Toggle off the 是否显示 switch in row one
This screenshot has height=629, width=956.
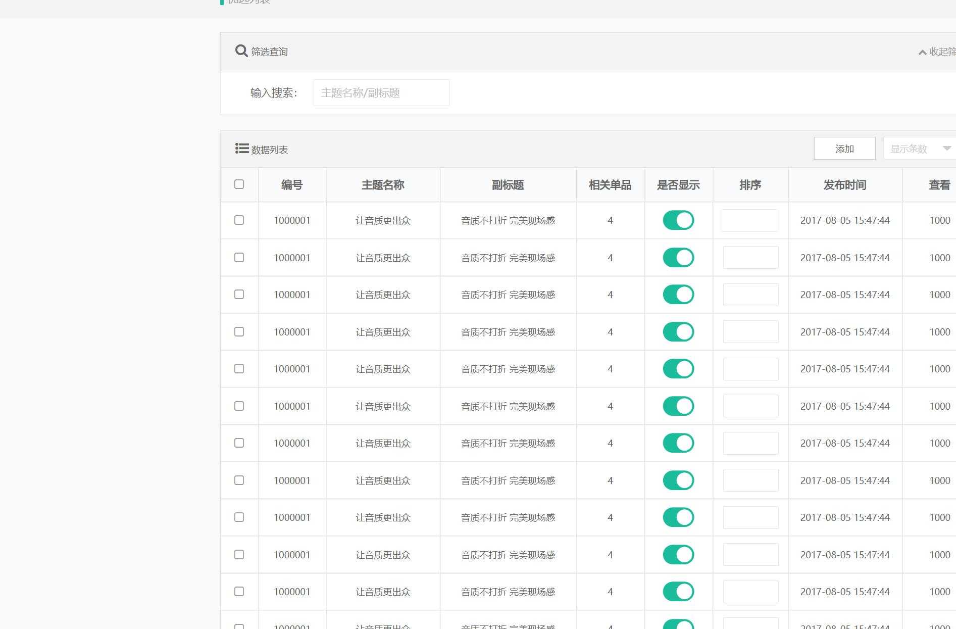tap(678, 220)
